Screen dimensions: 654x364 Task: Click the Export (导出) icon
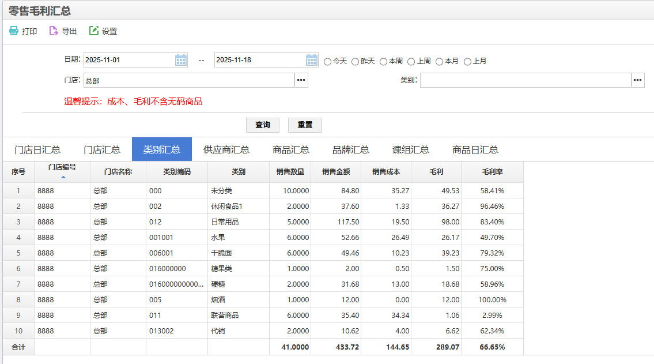coord(54,31)
